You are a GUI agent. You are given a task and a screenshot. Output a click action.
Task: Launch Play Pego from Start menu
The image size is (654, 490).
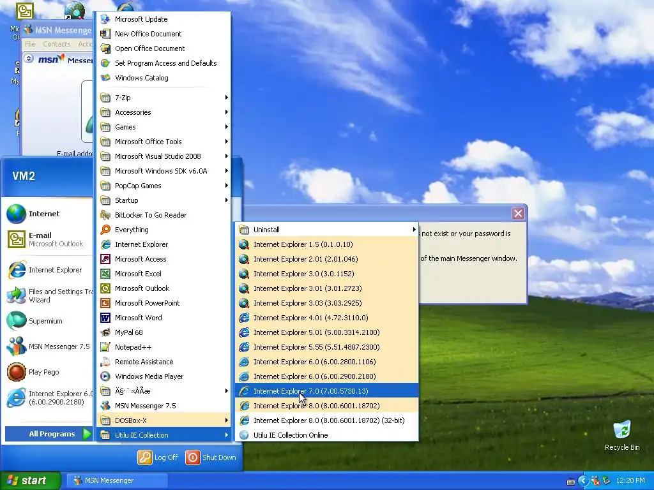coord(49,372)
